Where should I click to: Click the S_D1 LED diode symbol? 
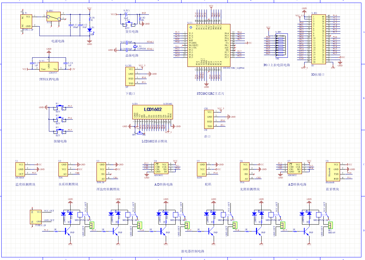(90, 30)
